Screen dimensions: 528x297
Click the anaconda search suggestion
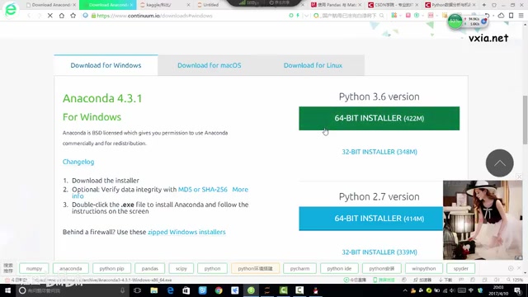pyautogui.click(x=71, y=268)
